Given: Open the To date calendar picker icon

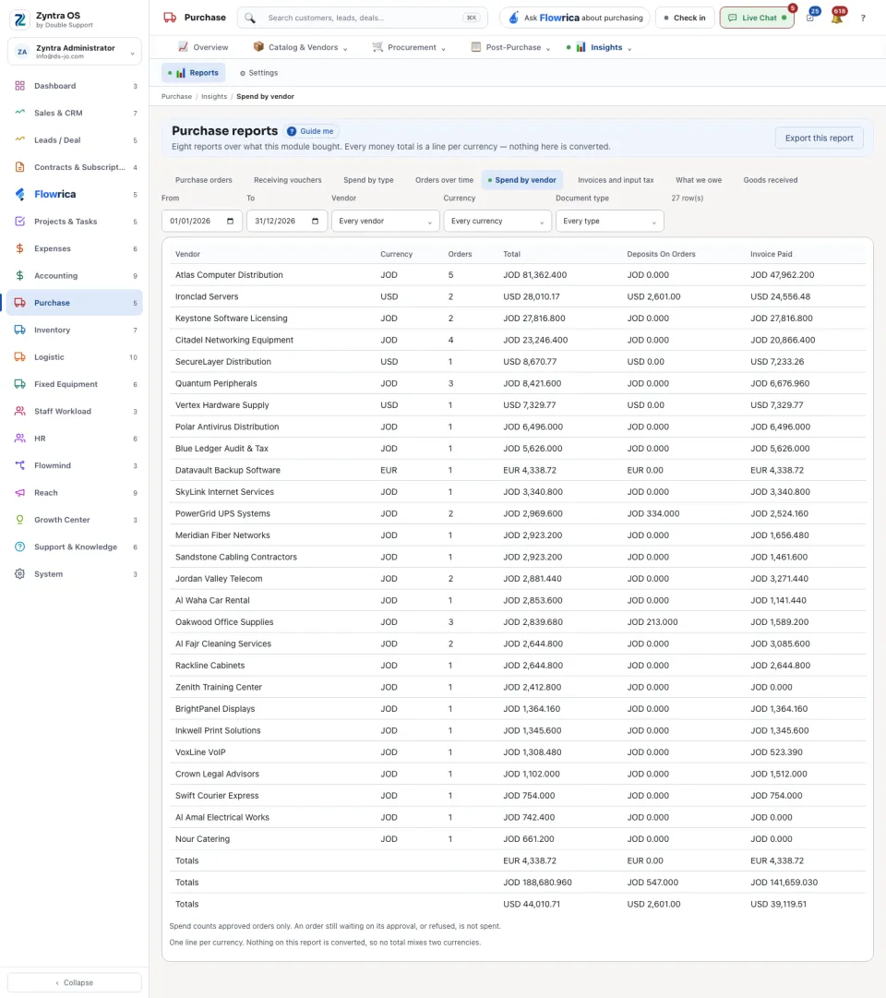Looking at the screenshot, I should click(x=315, y=221).
